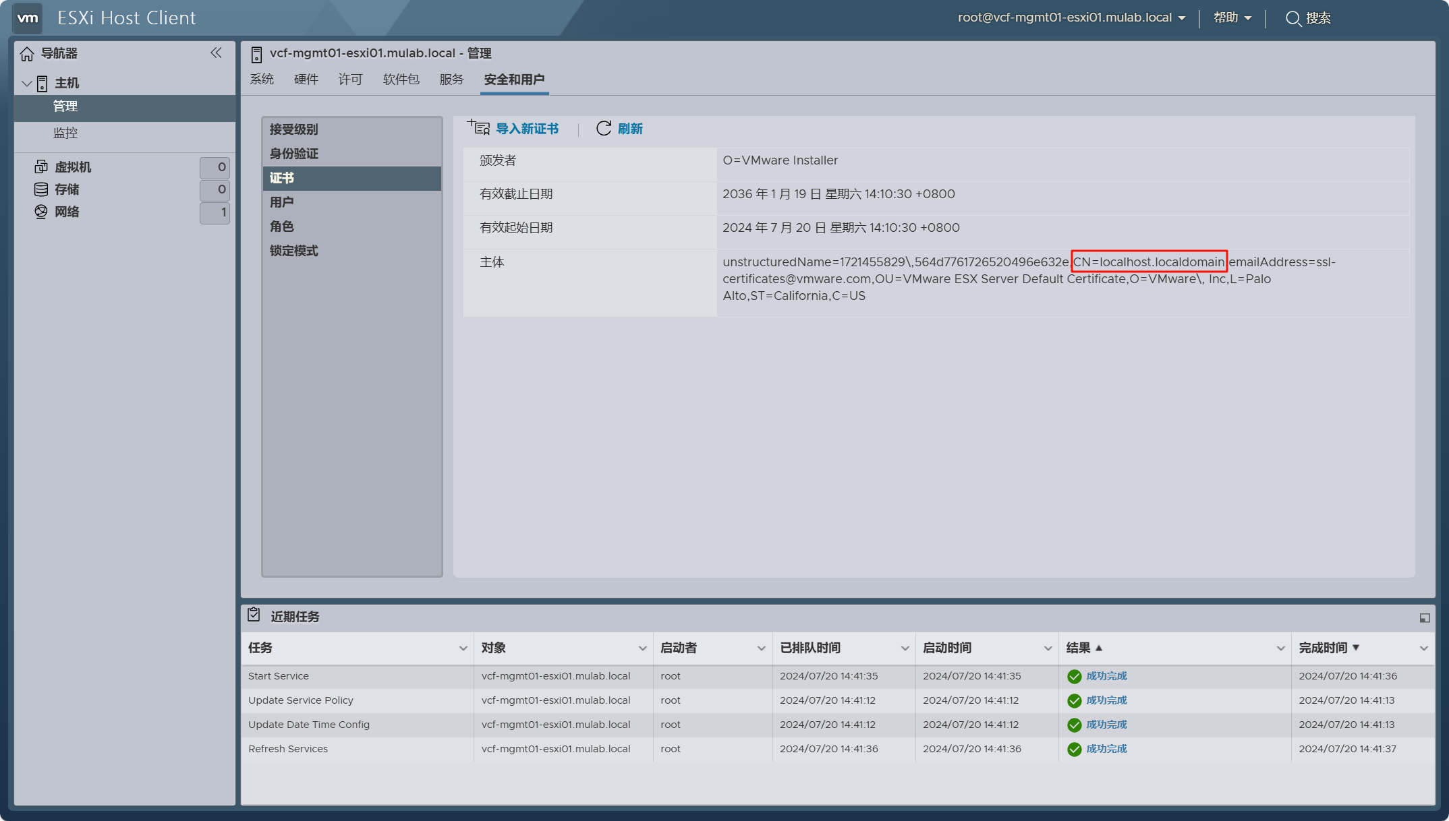Open the 用户 section
The width and height of the screenshot is (1449, 821).
click(351, 202)
